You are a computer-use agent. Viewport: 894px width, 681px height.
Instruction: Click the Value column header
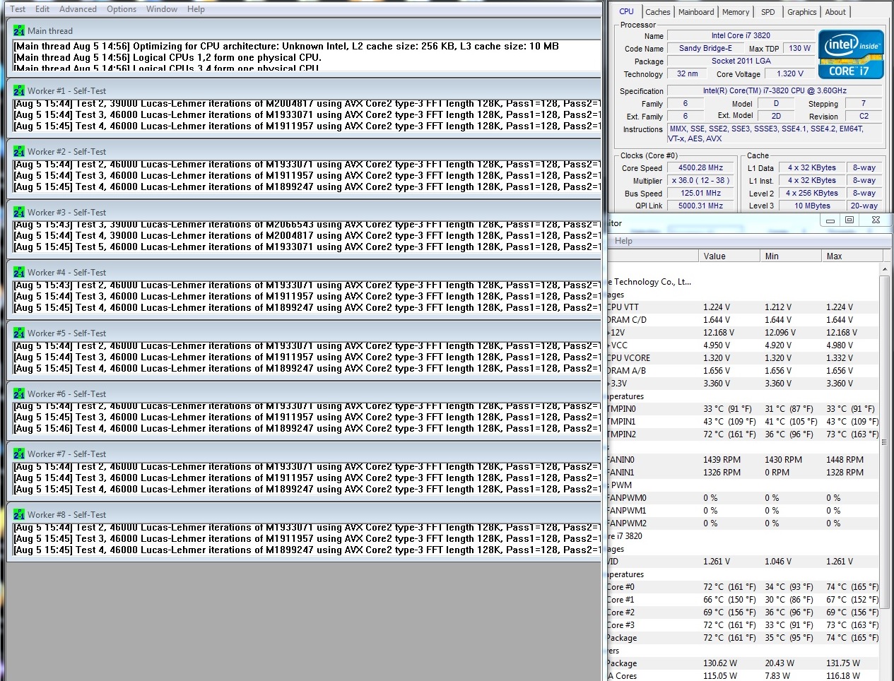[729, 256]
